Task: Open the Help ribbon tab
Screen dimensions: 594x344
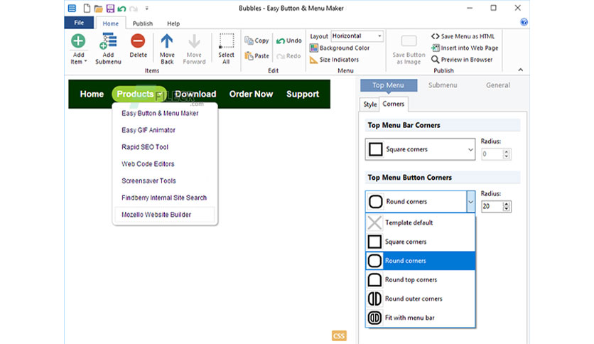Action: pos(173,23)
